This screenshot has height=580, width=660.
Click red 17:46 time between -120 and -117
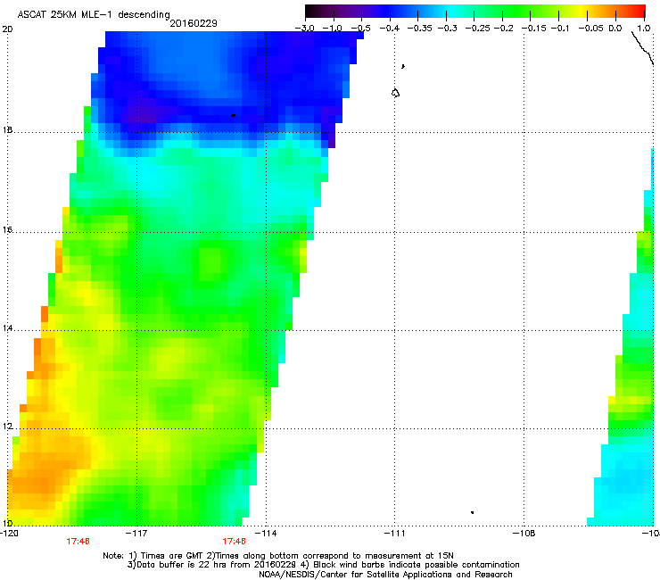78,542
